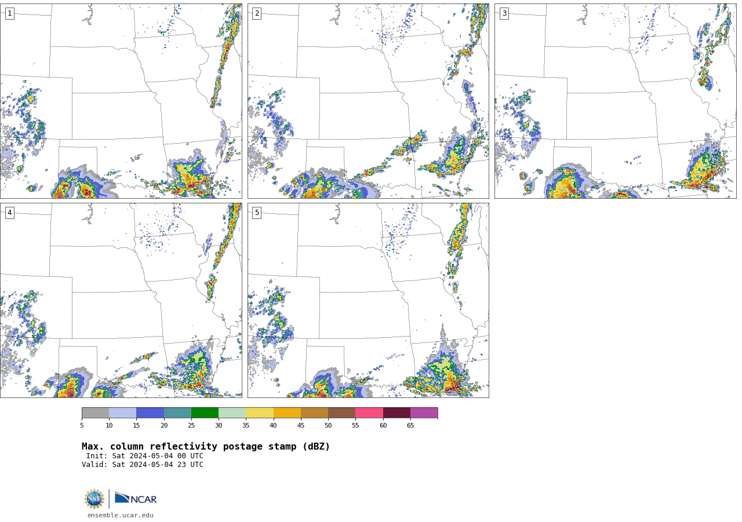This screenshot has height=522, width=742.
Task: Click the maroon 60-65 dBZ swatch
Action: 397,413
